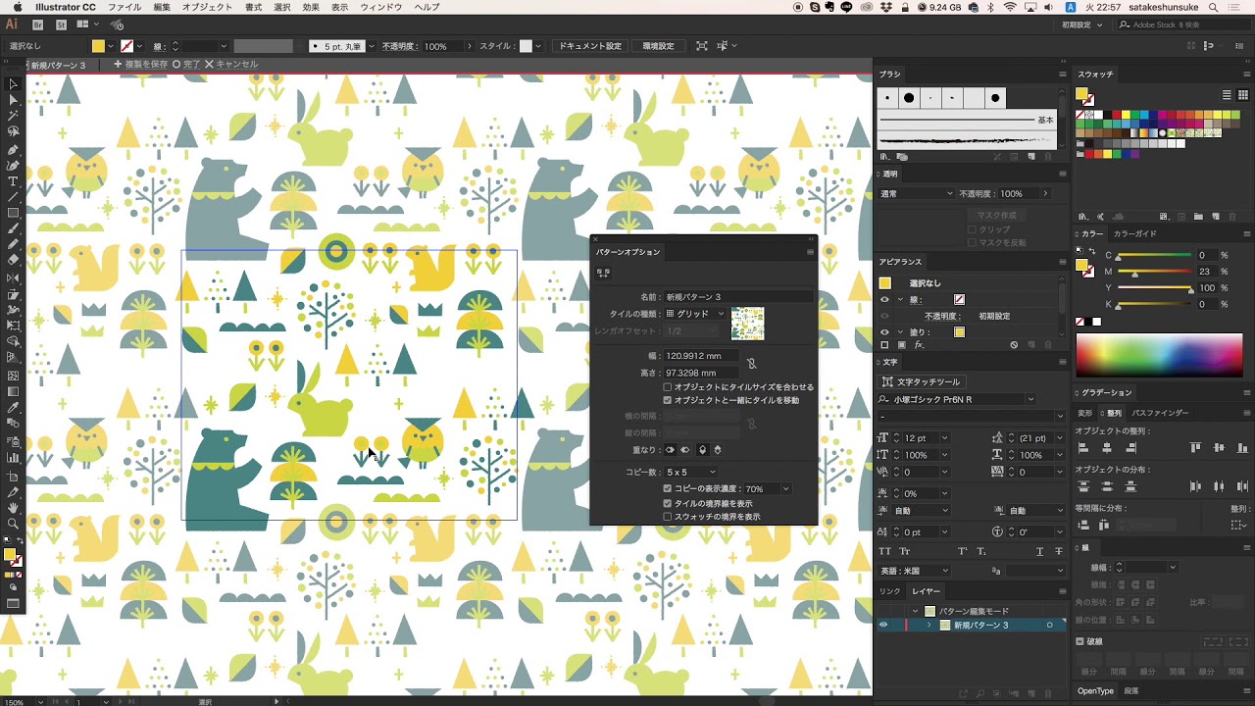Open the copies 5 x 5 dropdown

[691, 473]
